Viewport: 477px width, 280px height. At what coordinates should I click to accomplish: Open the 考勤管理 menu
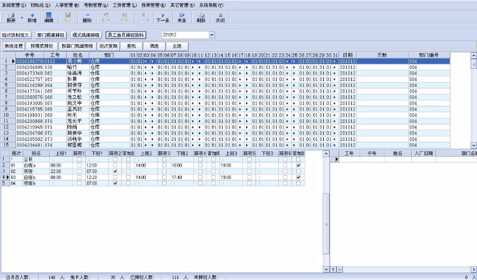pos(96,5)
